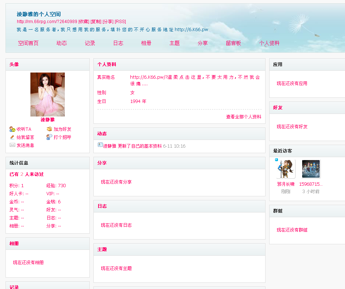Click the 主题 panel heading
The width and height of the screenshot is (345, 289).
pos(102,249)
